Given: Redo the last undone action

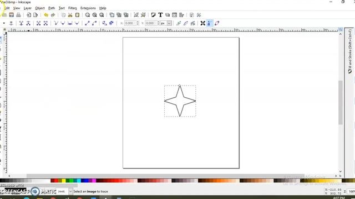Looking at the screenshot, I should click(53, 15).
